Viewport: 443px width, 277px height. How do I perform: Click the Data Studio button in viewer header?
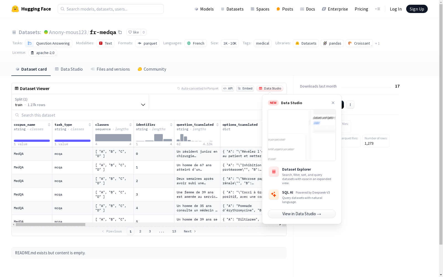pyautogui.click(x=270, y=88)
